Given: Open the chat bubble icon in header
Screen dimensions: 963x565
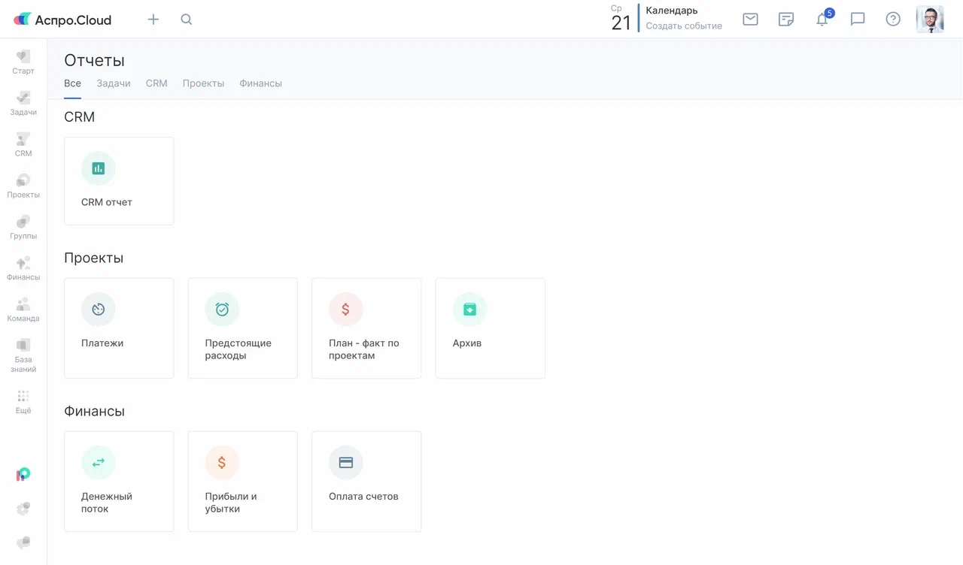Looking at the screenshot, I should (x=858, y=20).
